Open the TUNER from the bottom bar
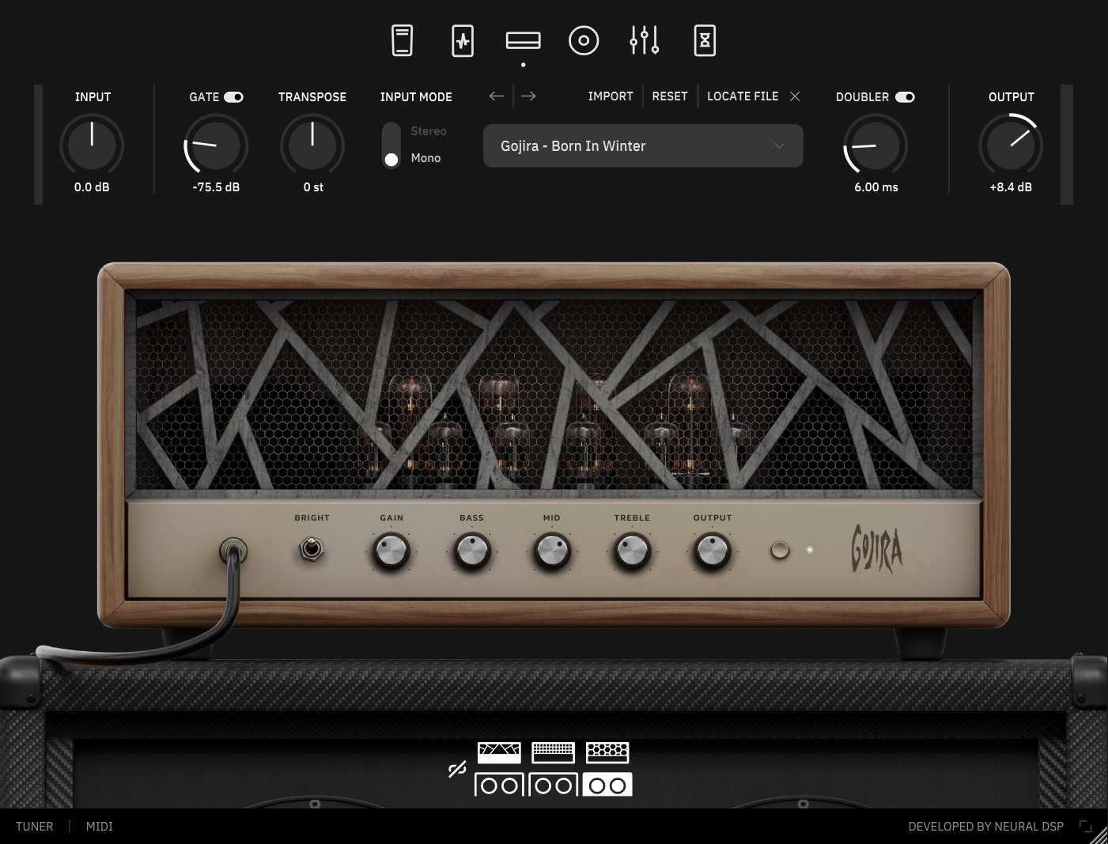Image resolution: width=1108 pixels, height=844 pixels. [35, 827]
